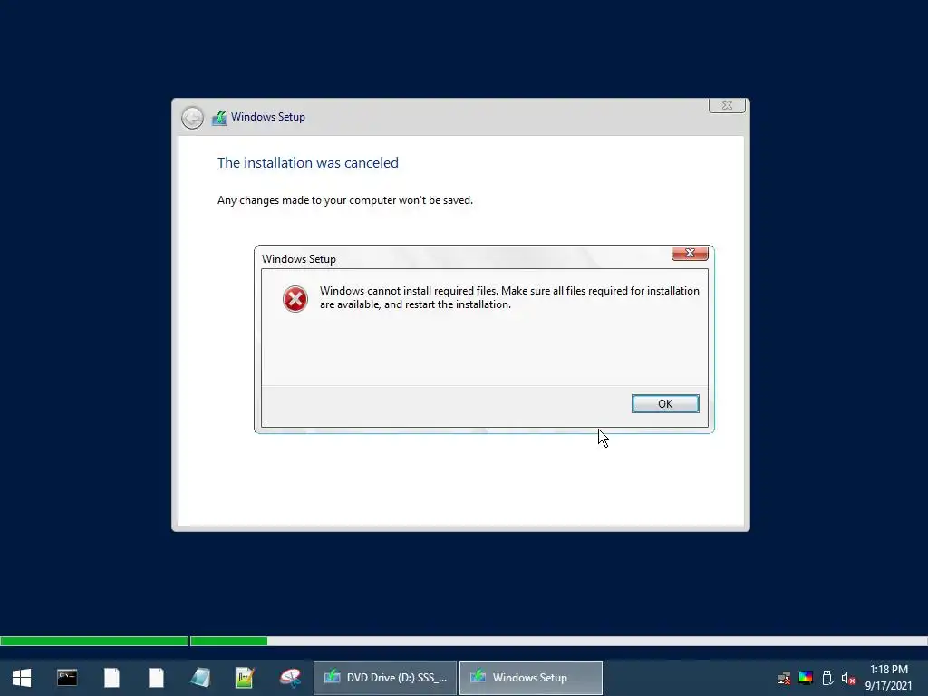Screen dimensions: 928x696
Task: Click 'The installation was canceled' heading
Action: click(x=308, y=163)
